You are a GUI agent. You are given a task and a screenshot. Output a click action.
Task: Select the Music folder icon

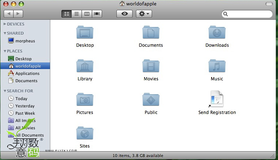click(217, 66)
